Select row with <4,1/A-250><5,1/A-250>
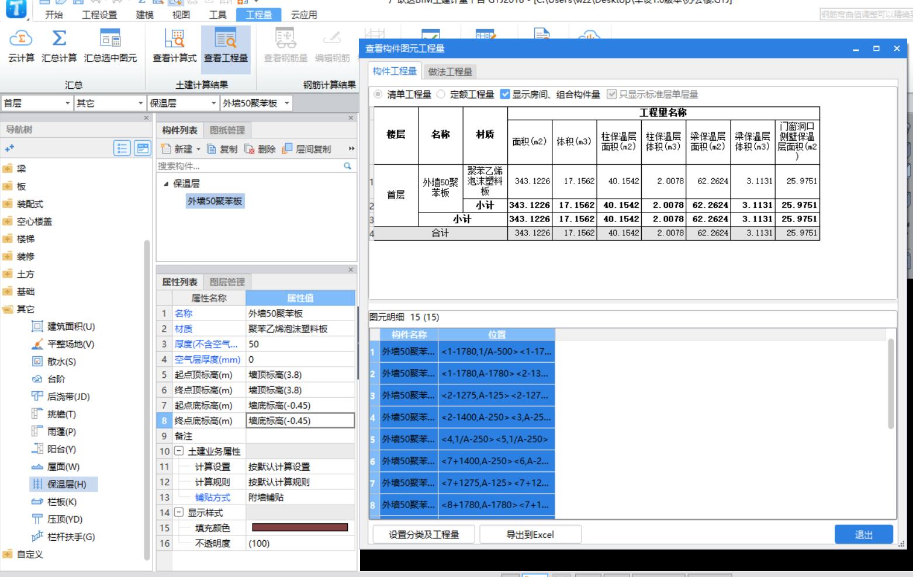The height and width of the screenshot is (577, 913). pyautogui.click(x=462, y=439)
